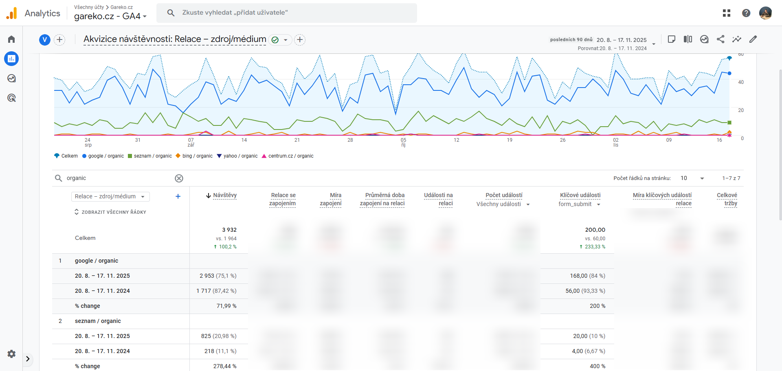782x371 pixels.
Task: Open the Google apps grid icon
Action: click(x=727, y=13)
